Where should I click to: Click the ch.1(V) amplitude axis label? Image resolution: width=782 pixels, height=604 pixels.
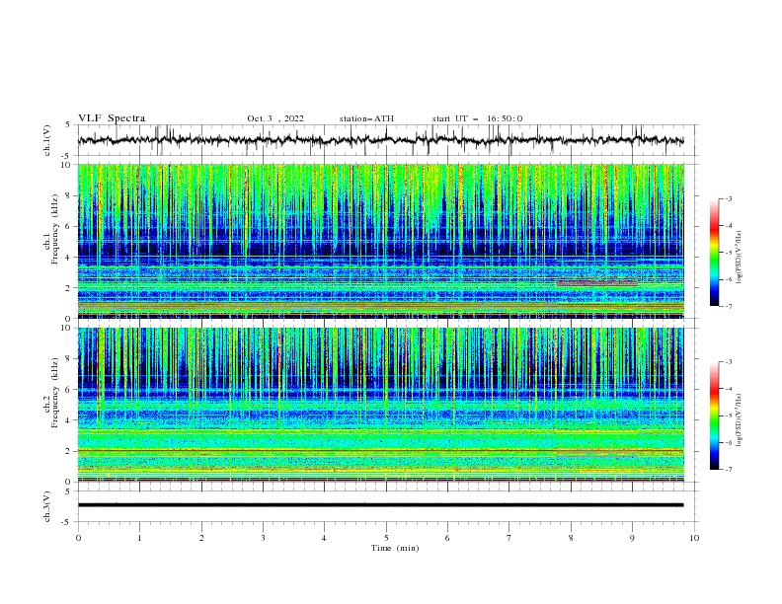(x=47, y=140)
